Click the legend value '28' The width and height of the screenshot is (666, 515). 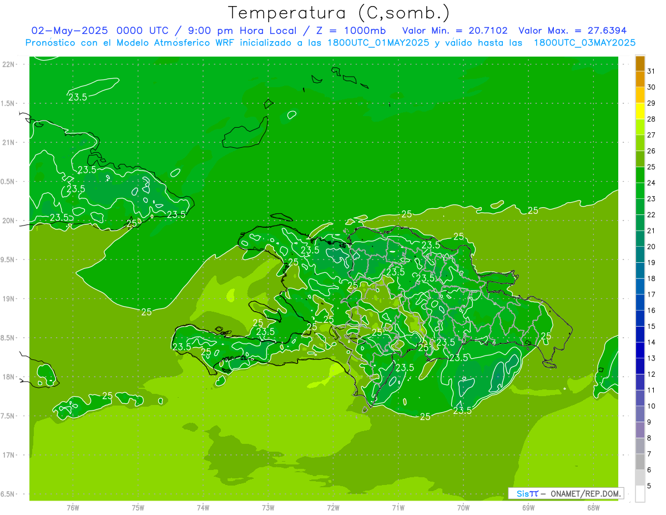651,119
